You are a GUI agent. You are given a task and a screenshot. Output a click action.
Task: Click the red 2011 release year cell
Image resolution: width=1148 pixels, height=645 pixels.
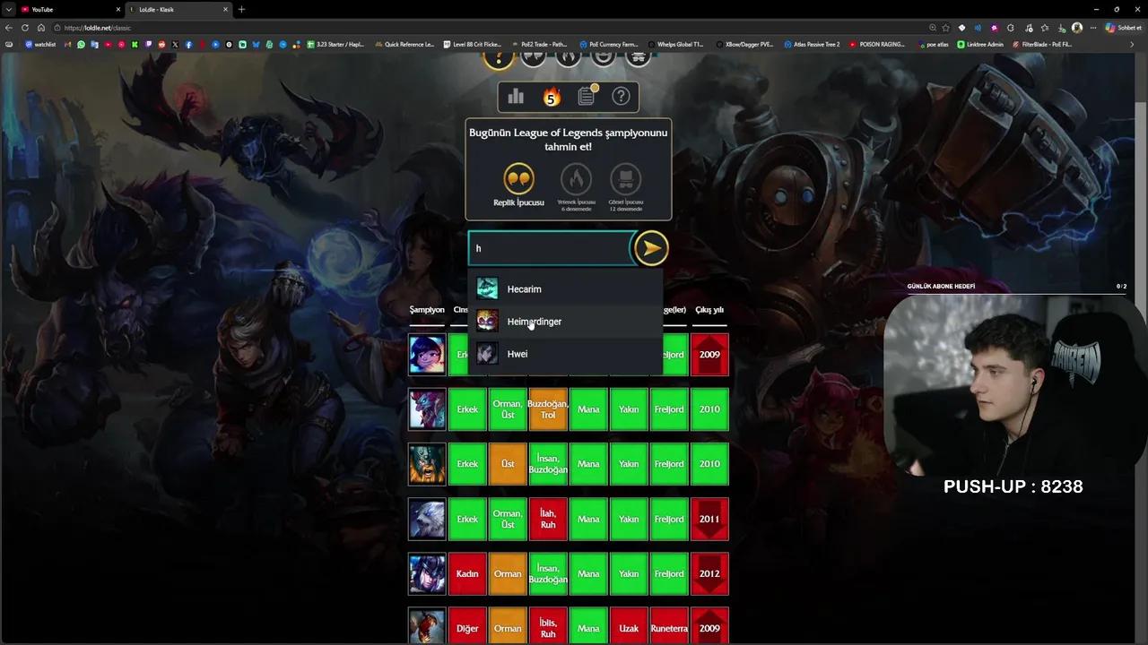click(709, 519)
